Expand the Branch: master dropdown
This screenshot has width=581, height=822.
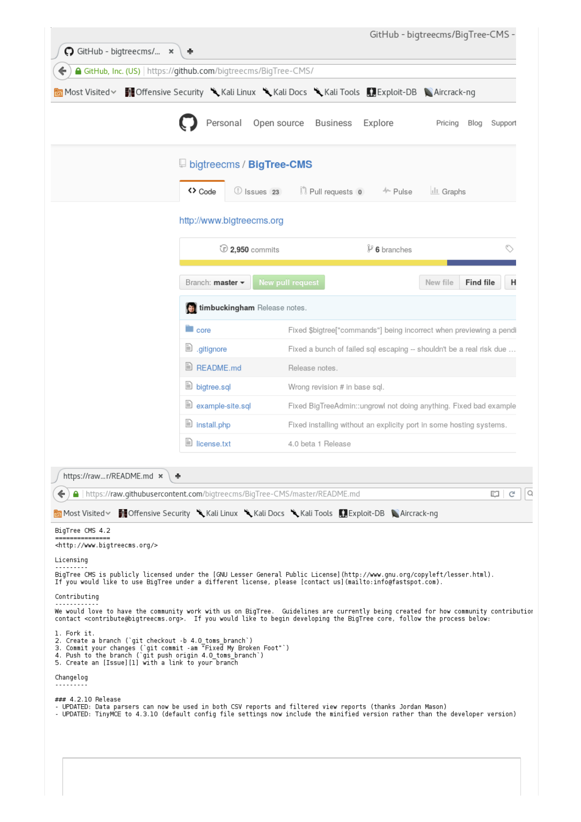click(215, 282)
